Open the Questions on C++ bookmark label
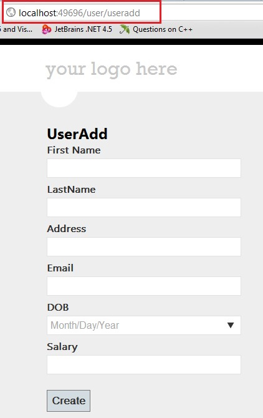 pyautogui.click(x=163, y=29)
